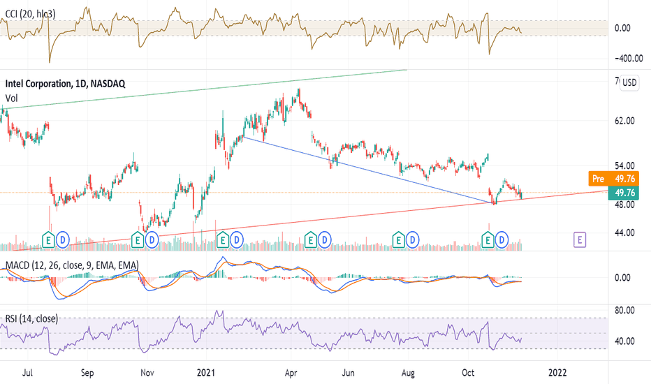Click the MACD (12, 26, close, 9, EMA, EMA) label
The height and width of the screenshot is (384, 651).
pos(72,265)
